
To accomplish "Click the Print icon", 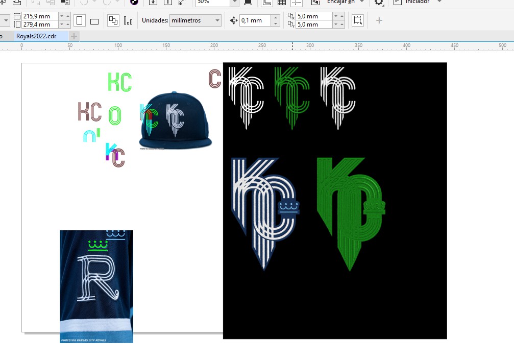I will 17,2.
